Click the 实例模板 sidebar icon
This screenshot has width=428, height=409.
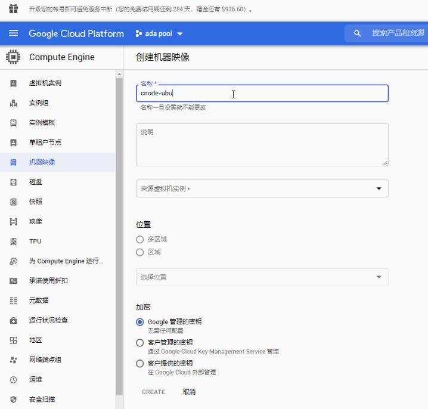pyautogui.click(x=13, y=123)
